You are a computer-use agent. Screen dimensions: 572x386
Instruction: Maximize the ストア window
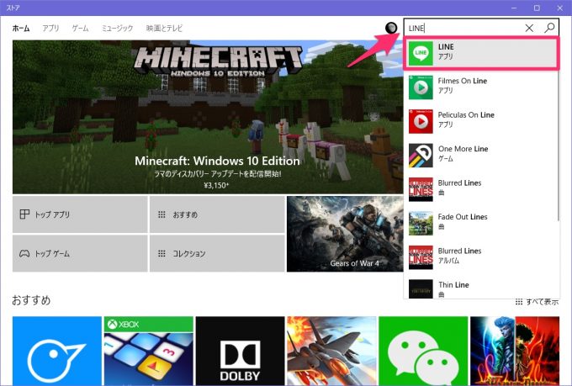[537, 8]
